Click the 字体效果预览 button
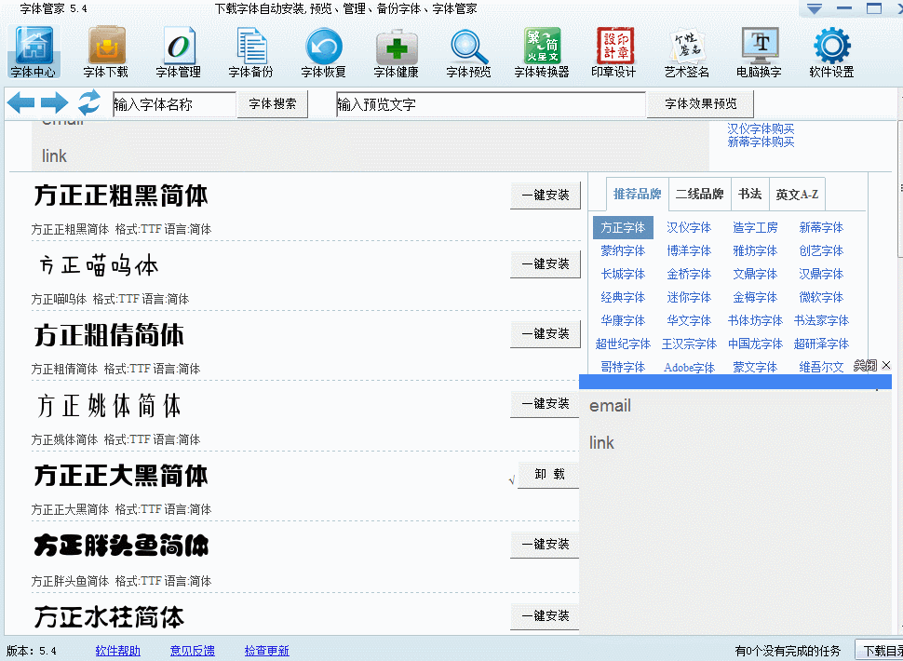Viewport: 903px width, 661px height. (700, 104)
